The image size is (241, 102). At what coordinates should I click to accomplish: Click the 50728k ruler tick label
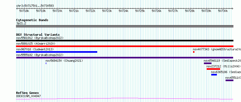click(190, 11)
